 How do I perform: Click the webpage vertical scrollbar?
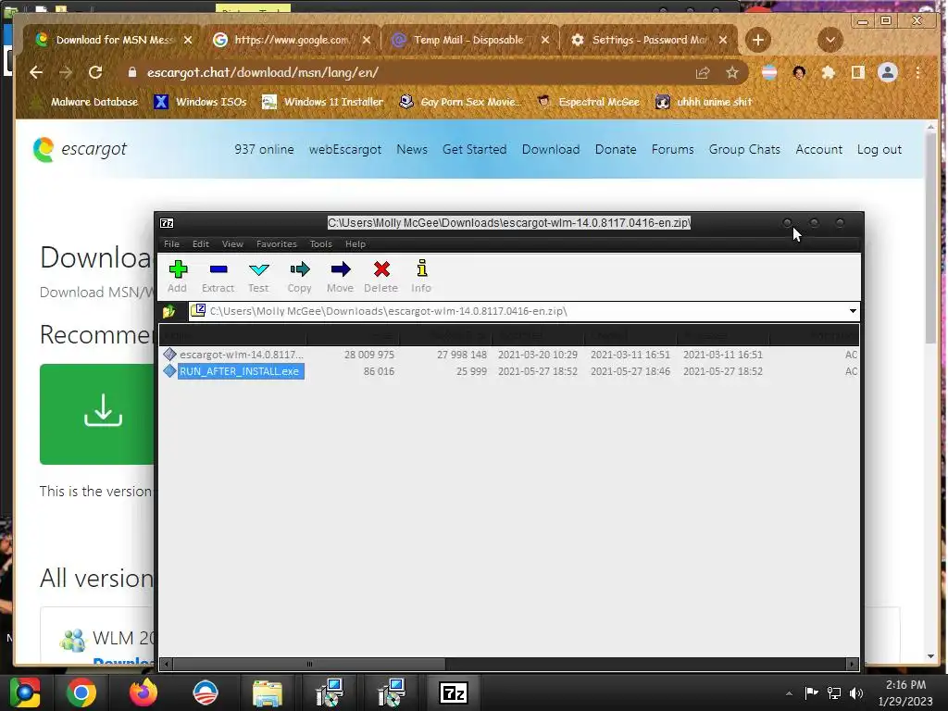(x=930, y=239)
